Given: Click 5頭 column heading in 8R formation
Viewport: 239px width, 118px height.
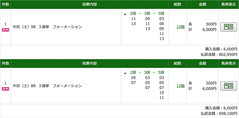Looking at the screenshot, I should (x=161, y=72).
